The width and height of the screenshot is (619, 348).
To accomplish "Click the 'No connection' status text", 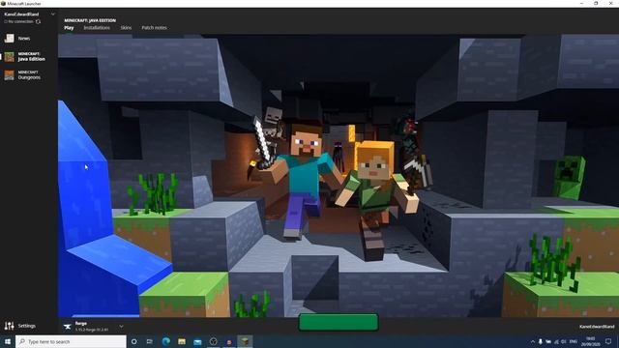I will (19, 21).
